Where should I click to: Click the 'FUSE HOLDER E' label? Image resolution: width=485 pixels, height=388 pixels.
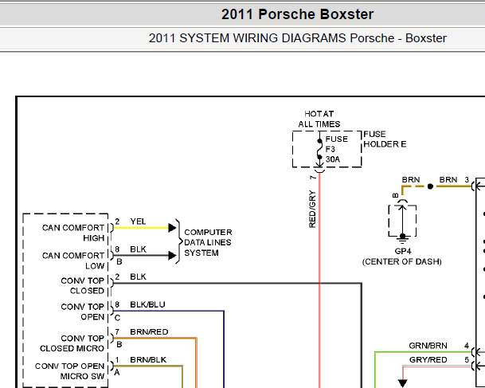pos(385,139)
